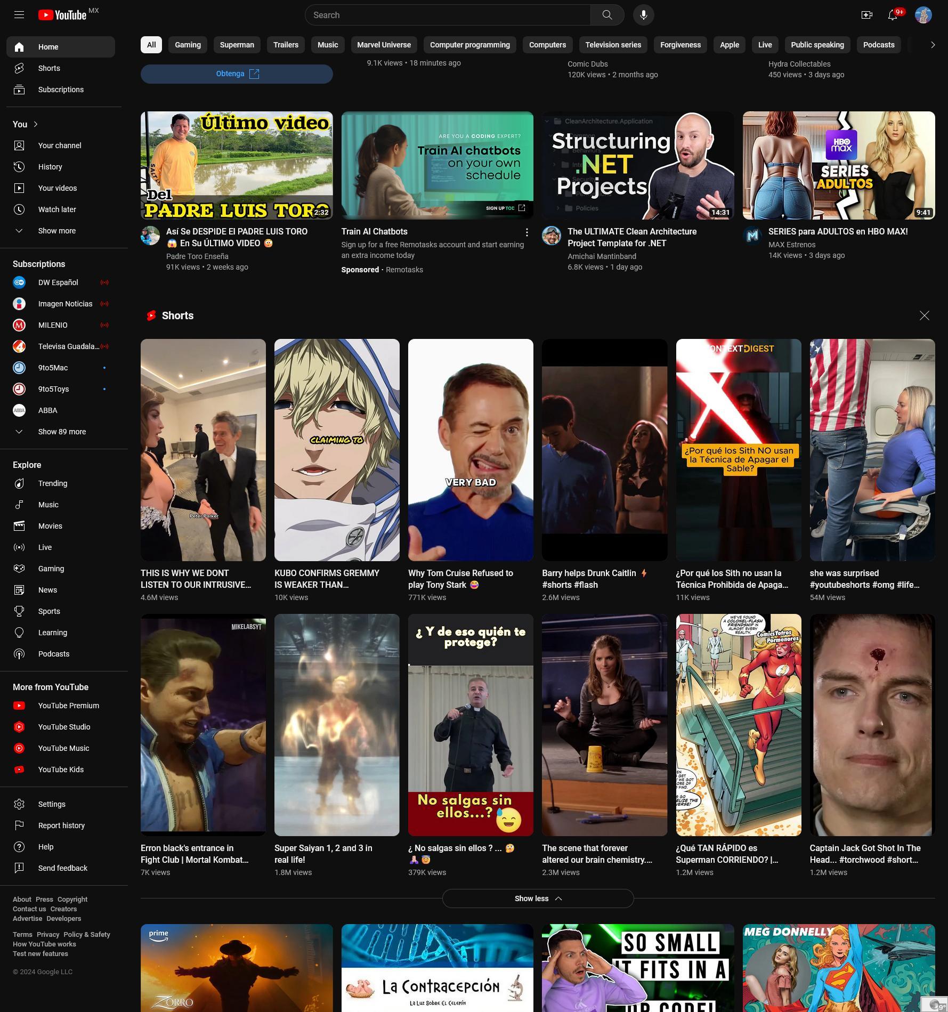Open Amichai Mantinband channel name
The width and height of the screenshot is (948, 1012).
pos(602,256)
